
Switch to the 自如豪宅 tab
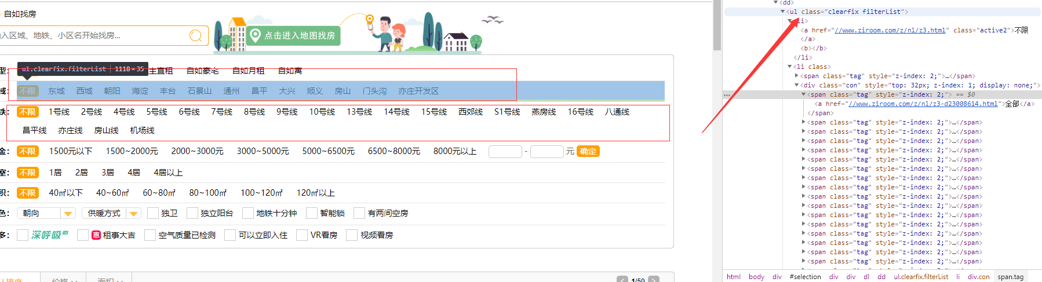point(203,71)
